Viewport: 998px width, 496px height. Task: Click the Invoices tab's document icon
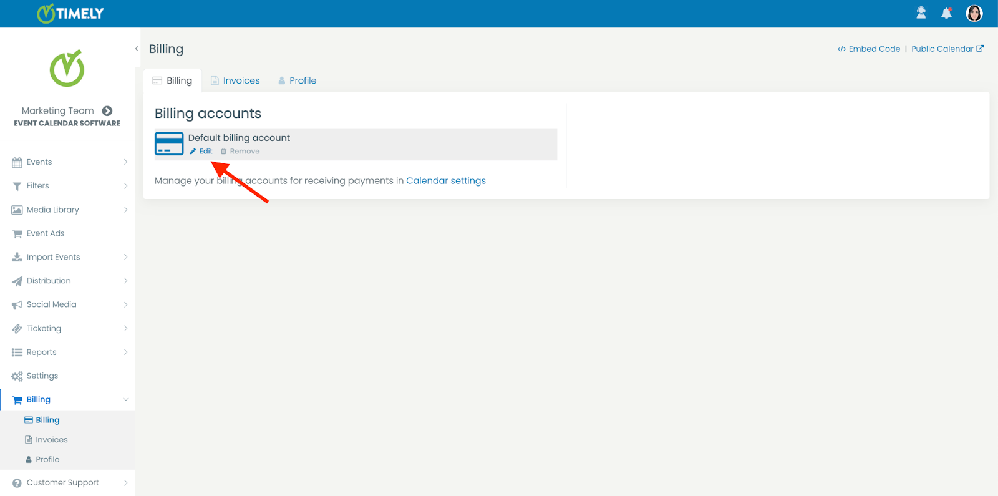tap(215, 80)
